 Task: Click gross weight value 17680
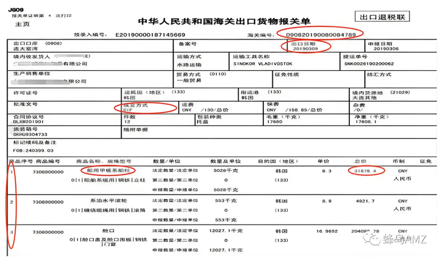tap(274, 122)
